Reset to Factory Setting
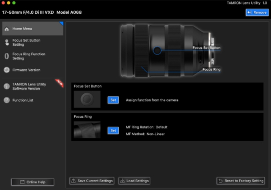271x190 pixels. (x=241, y=181)
